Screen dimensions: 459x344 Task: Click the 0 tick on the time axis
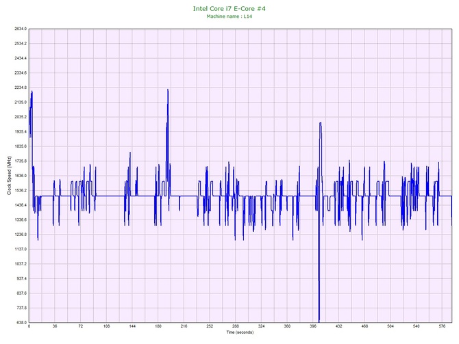tap(29, 326)
